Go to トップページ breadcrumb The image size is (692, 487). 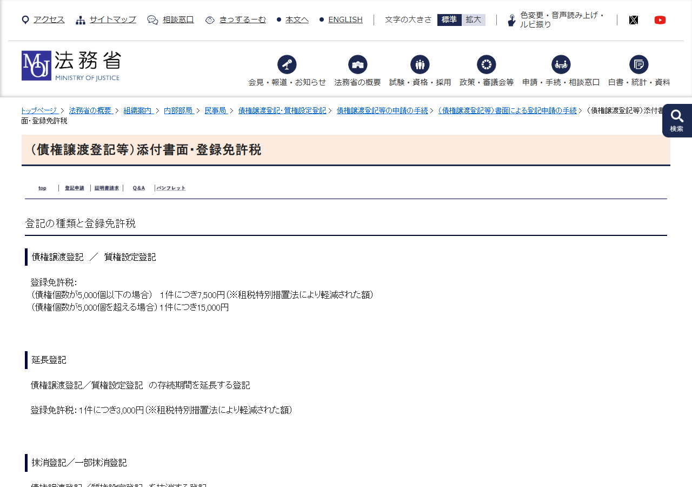[x=39, y=110]
